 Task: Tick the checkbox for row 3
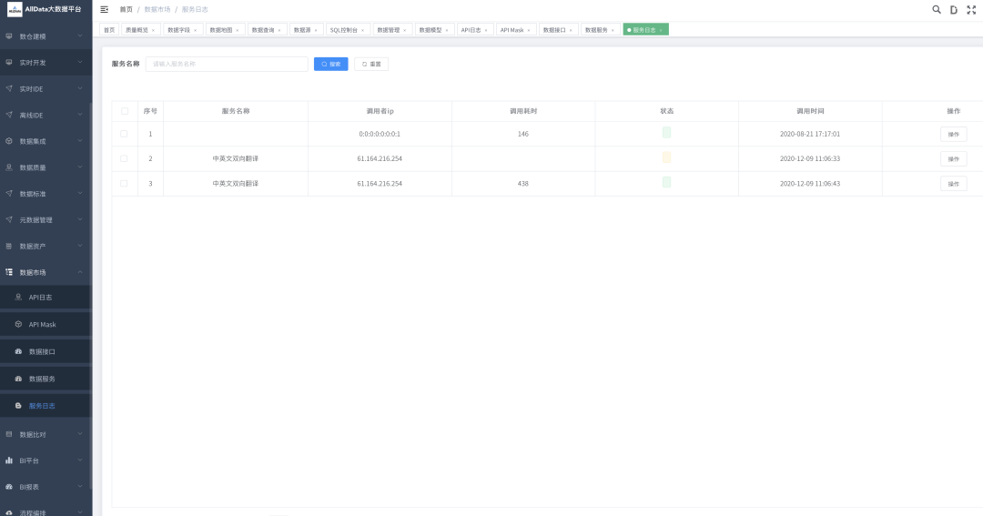point(125,183)
